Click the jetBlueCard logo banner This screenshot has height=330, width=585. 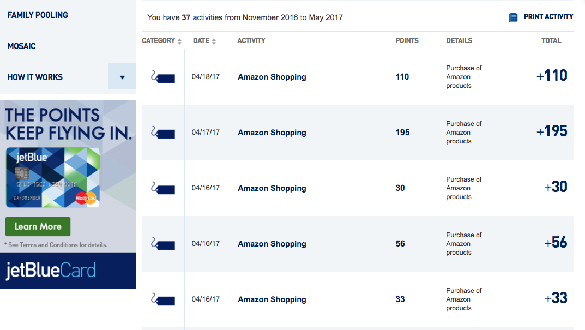click(x=68, y=271)
